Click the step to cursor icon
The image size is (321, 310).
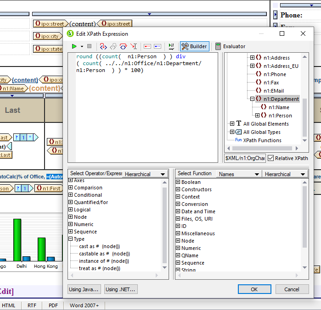(x=134, y=46)
